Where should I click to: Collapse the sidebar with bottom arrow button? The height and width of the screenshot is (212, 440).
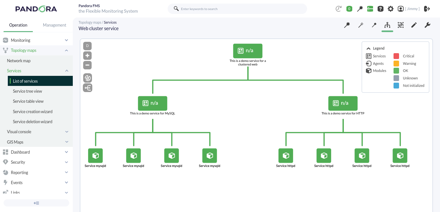click(x=36, y=203)
